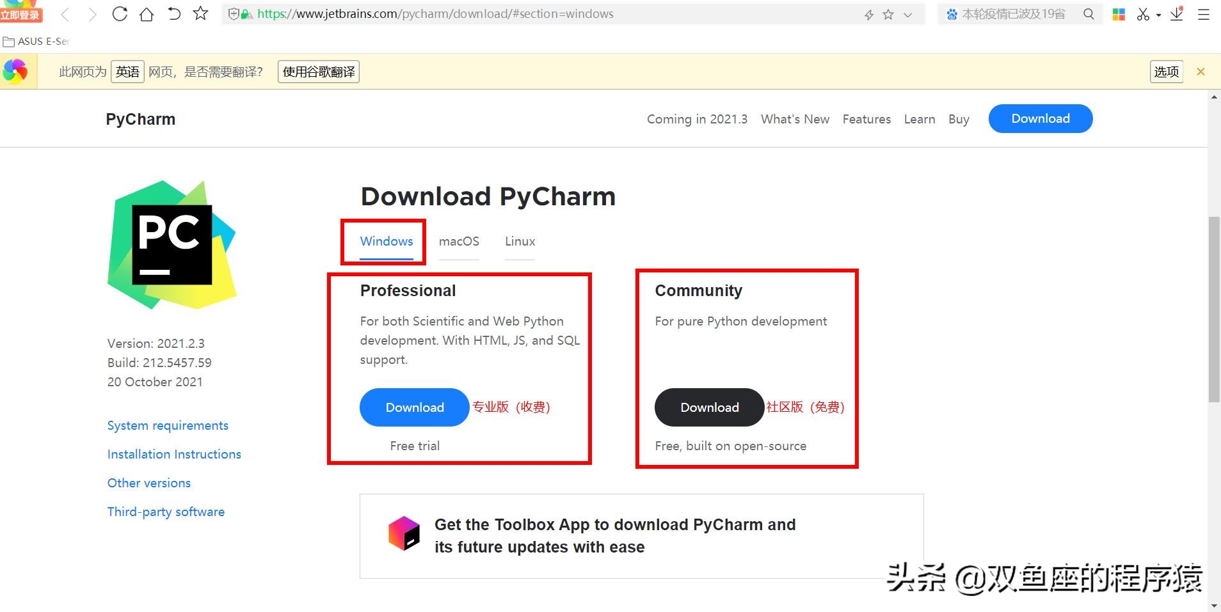Screen dimensions: 1221x612
Task: Open Other versions link
Action: (x=149, y=483)
